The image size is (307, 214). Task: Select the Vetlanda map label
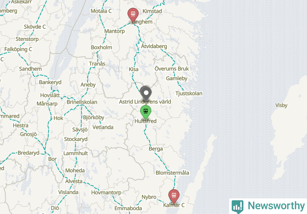click(103, 127)
